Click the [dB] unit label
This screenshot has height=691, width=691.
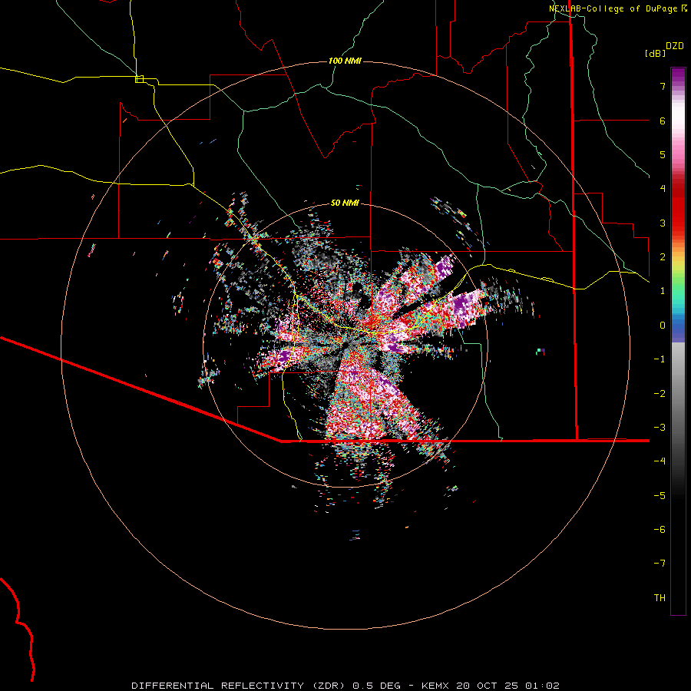click(656, 53)
